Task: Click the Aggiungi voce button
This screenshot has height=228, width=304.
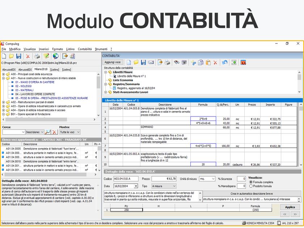Action: pyautogui.click(x=113, y=62)
